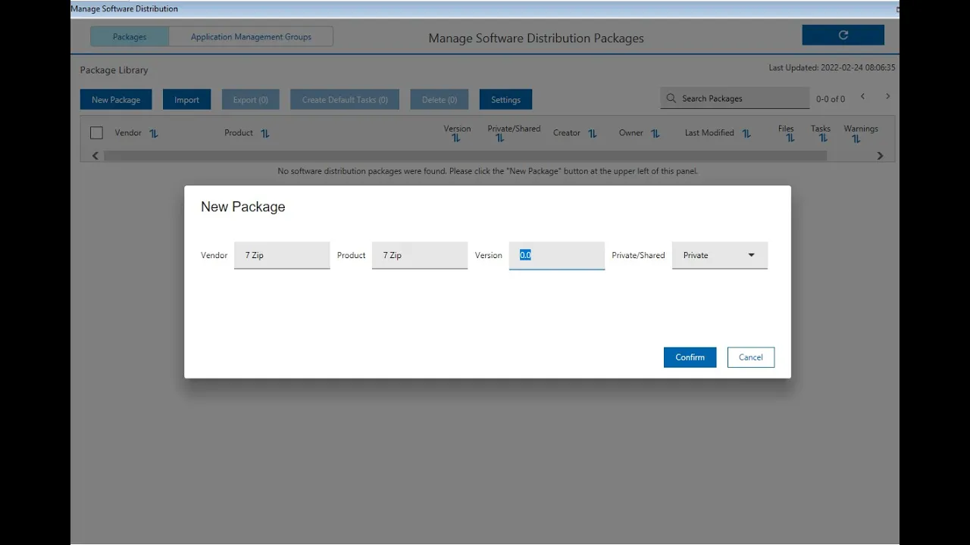Image resolution: width=970 pixels, height=545 pixels.
Task: Tick the select-all packages checkbox
Action: [96, 133]
